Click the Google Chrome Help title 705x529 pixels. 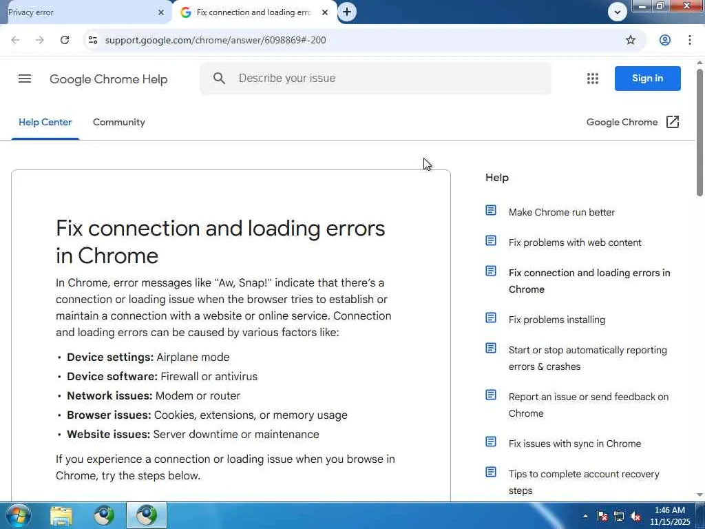pyautogui.click(x=108, y=79)
